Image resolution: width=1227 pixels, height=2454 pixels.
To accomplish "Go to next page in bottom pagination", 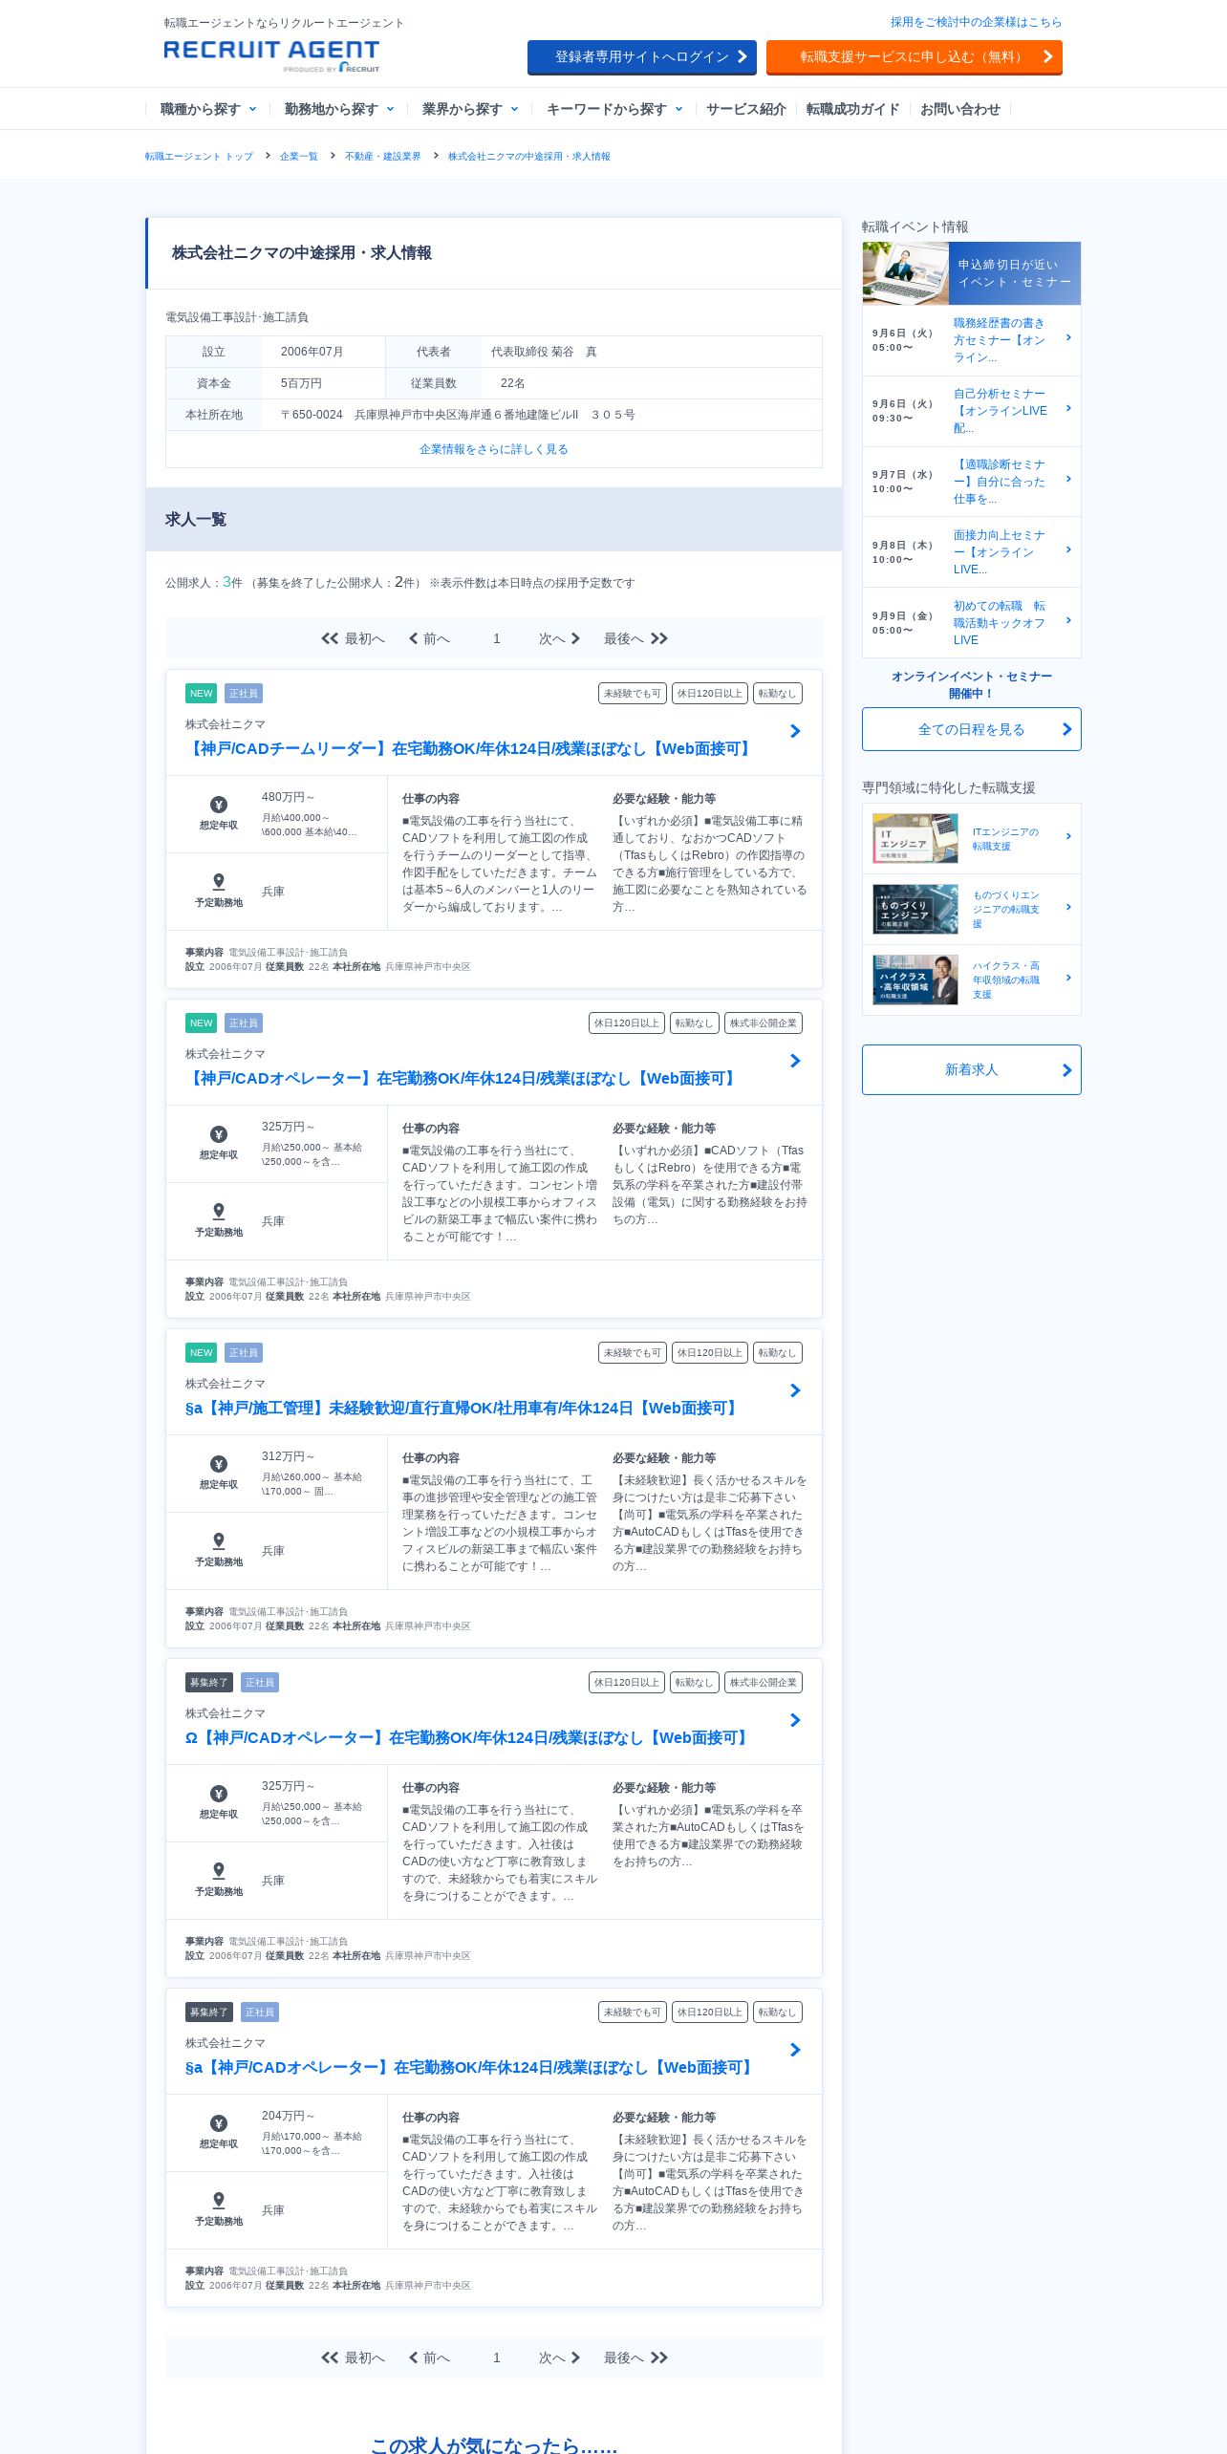I will (x=559, y=2357).
